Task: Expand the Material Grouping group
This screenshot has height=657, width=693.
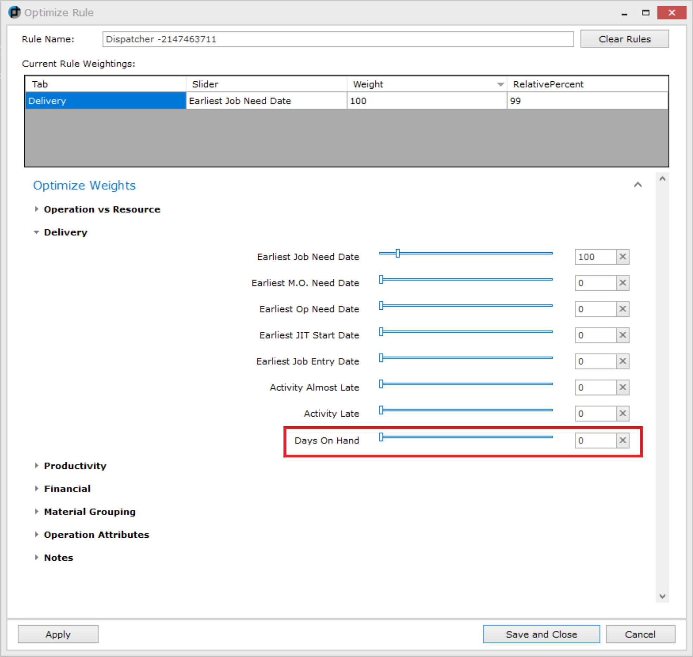Action: coord(36,511)
